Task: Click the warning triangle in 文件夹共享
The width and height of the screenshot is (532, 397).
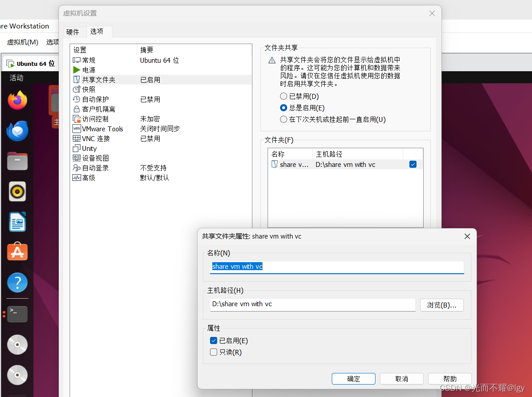Action: coord(272,60)
